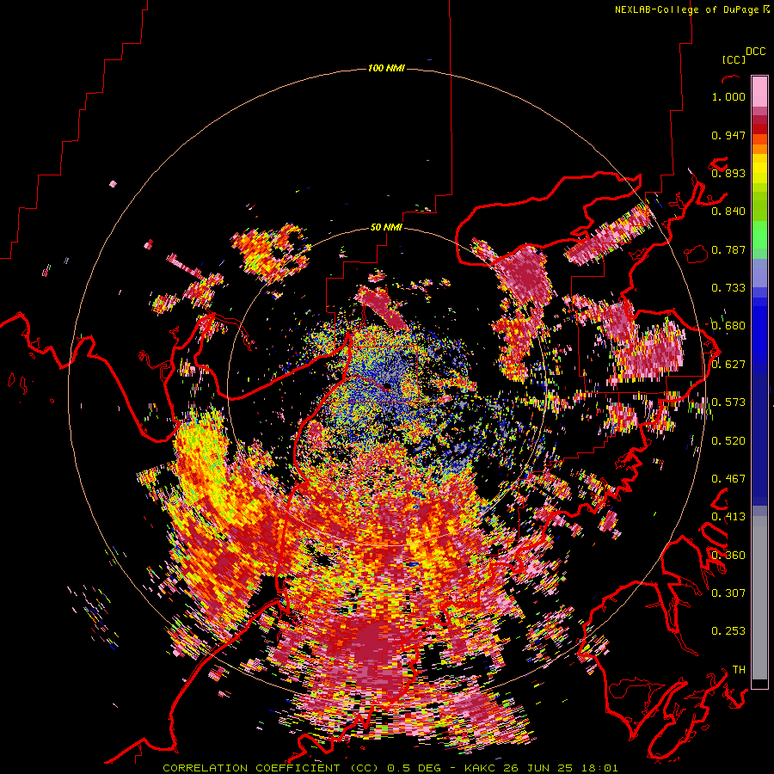Screen dimensions: 774x774
Task: Click the 0.573 color scale value
Action: click(x=728, y=402)
